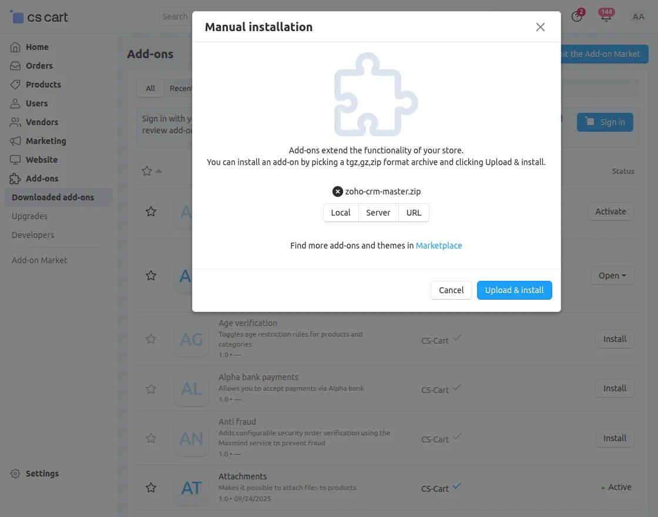
Task: Open the Downloaded add-ons menu item
Action: click(x=53, y=197)
